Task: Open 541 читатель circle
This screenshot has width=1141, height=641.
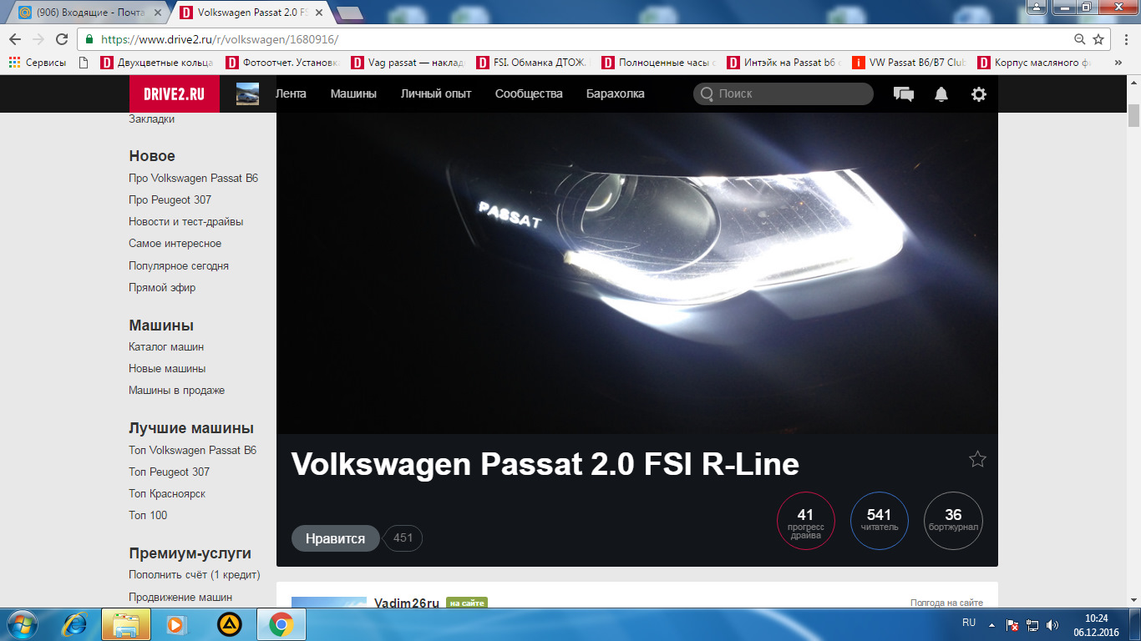Action: (x=880, y=522)
